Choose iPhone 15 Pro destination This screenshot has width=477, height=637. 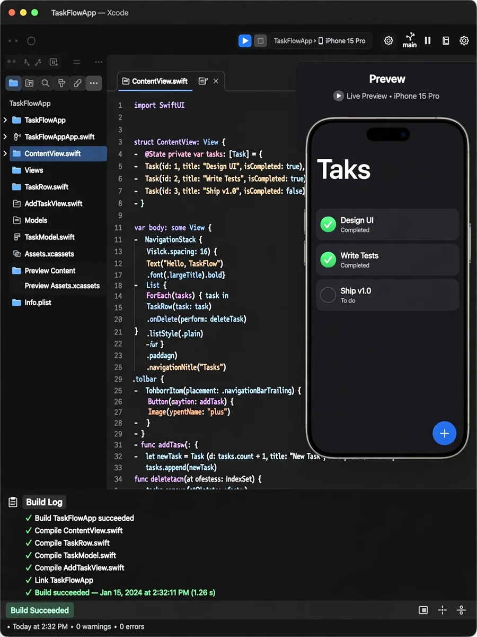[342, 41]
